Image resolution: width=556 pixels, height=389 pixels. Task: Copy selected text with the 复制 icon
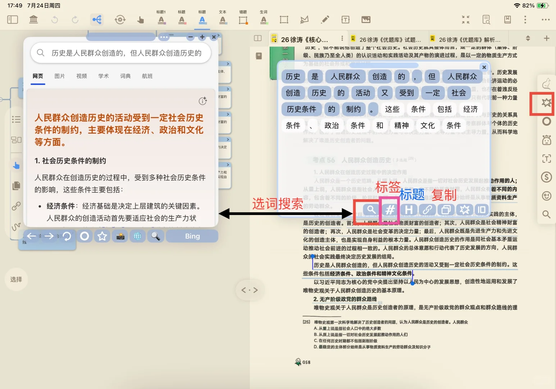[446, 210]
